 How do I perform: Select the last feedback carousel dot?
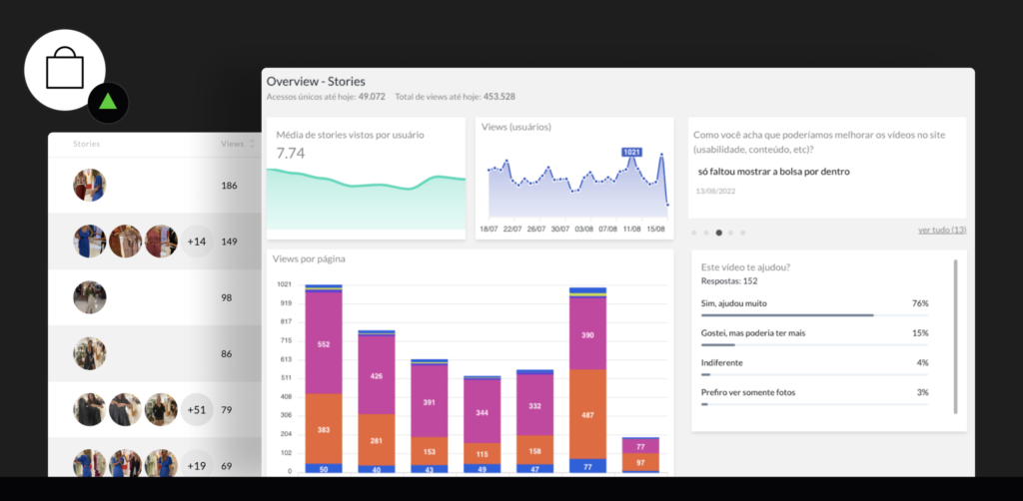pos(743,233)
